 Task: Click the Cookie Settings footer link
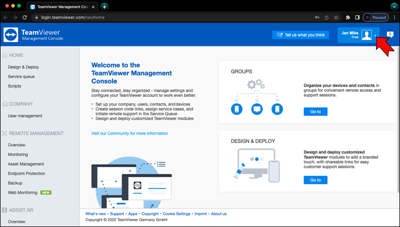pos(177,214)
